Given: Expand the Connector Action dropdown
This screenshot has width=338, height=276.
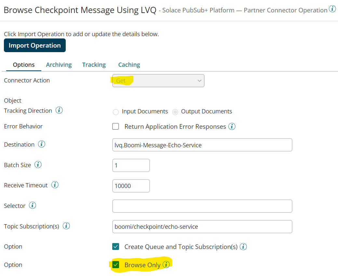Looking at the screenshot, I should [158, 81].
